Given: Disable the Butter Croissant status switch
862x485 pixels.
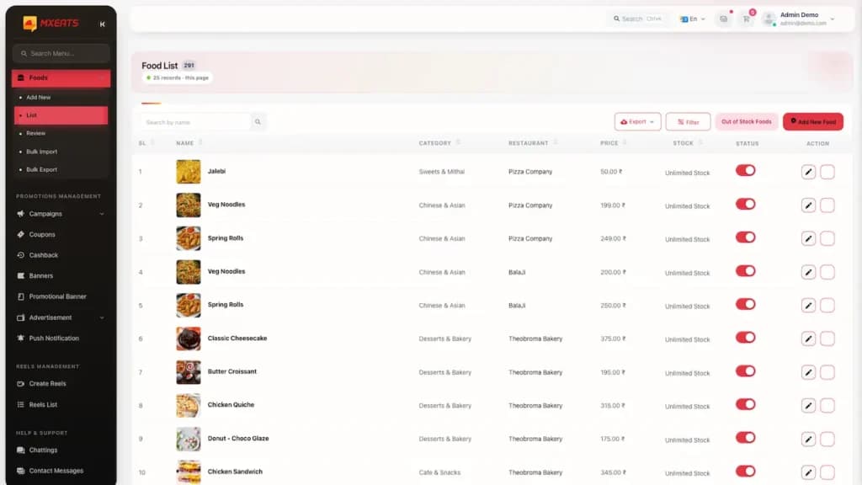Looking at the screenshot, I should click(746, 371).
